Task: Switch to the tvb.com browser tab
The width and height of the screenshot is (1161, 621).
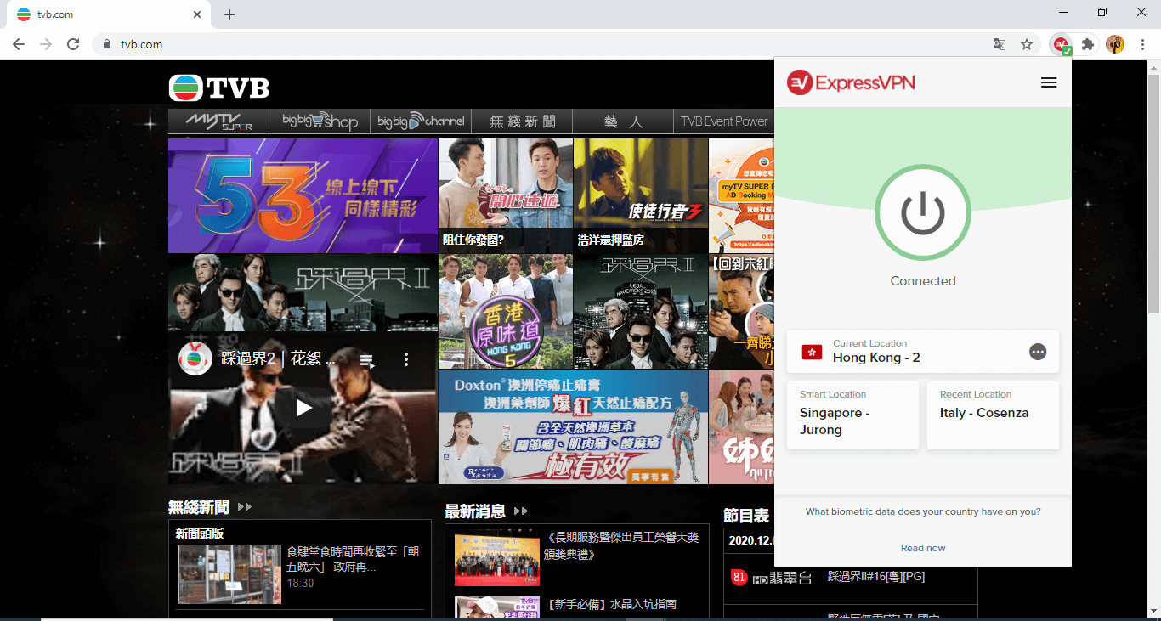Action: point(102,14)
